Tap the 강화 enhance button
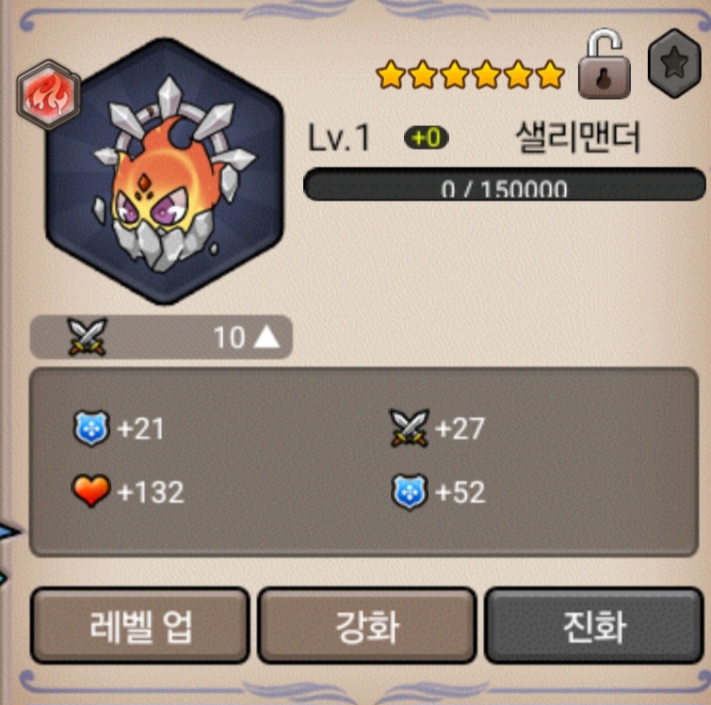This screenshot has height=705, width=711. pyautogui.click(x=367, y=626)
